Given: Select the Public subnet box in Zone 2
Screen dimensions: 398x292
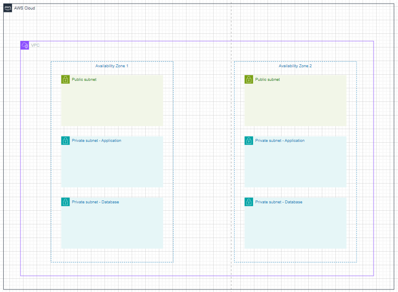Looking at the screenshot, I should 296,101.
